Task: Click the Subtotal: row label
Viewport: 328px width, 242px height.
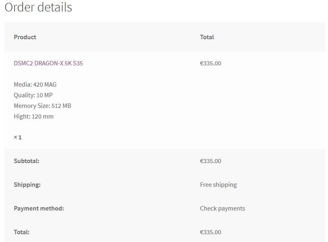Action: 27,161
